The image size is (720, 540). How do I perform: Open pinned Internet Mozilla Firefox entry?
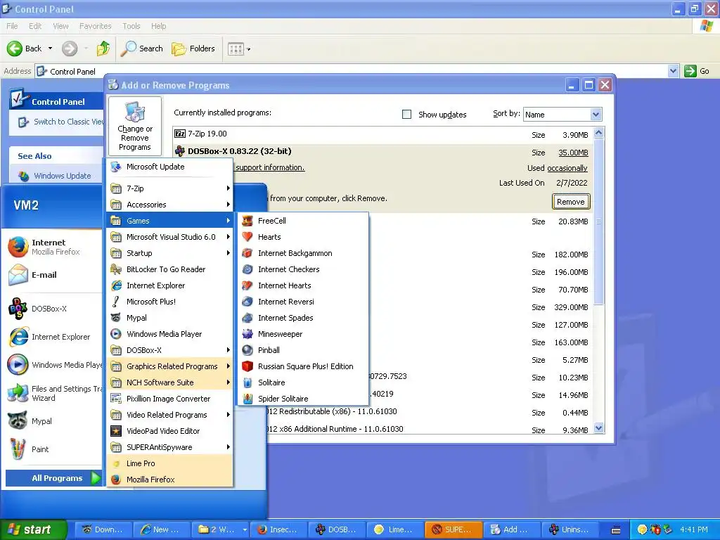(53, 247)
